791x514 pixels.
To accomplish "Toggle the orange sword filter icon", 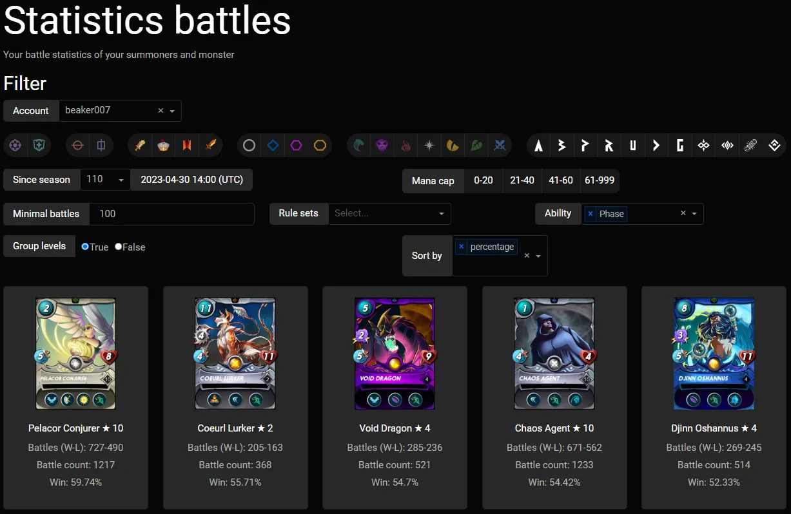I will coord(211,146).
